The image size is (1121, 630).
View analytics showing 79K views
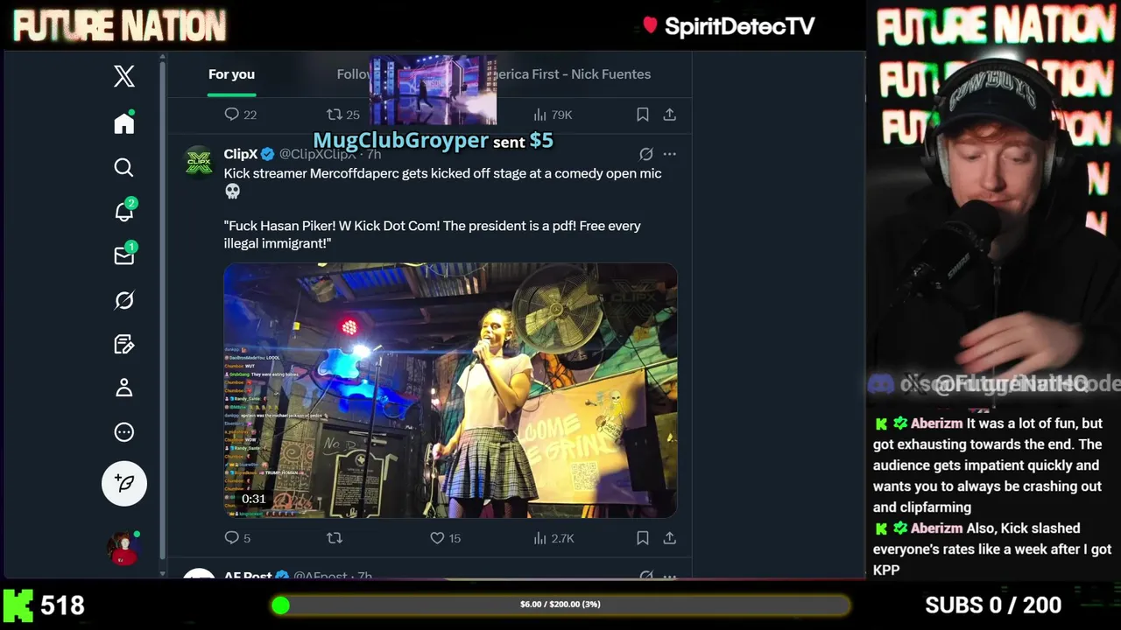(553, 115)
